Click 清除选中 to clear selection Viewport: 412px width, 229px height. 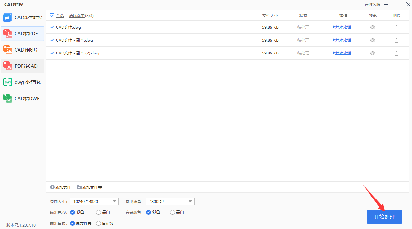click(x=77, y=15)
